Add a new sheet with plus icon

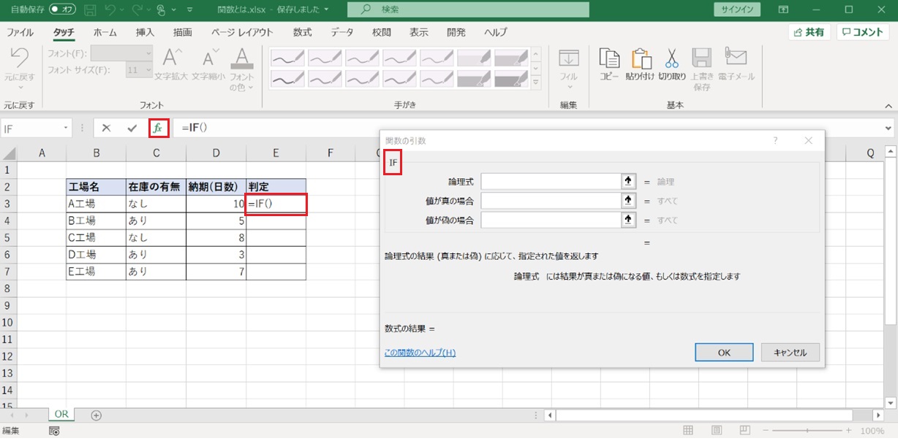[96, 415]
